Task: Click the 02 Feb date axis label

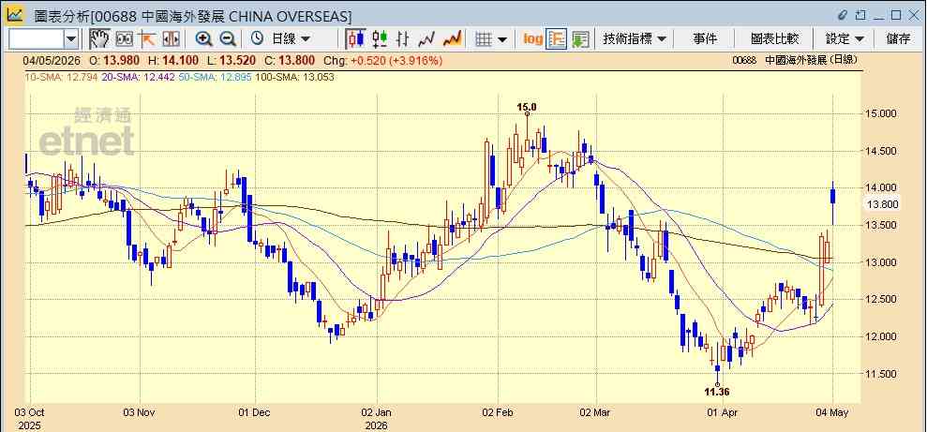Action: (x=496, y=412)
